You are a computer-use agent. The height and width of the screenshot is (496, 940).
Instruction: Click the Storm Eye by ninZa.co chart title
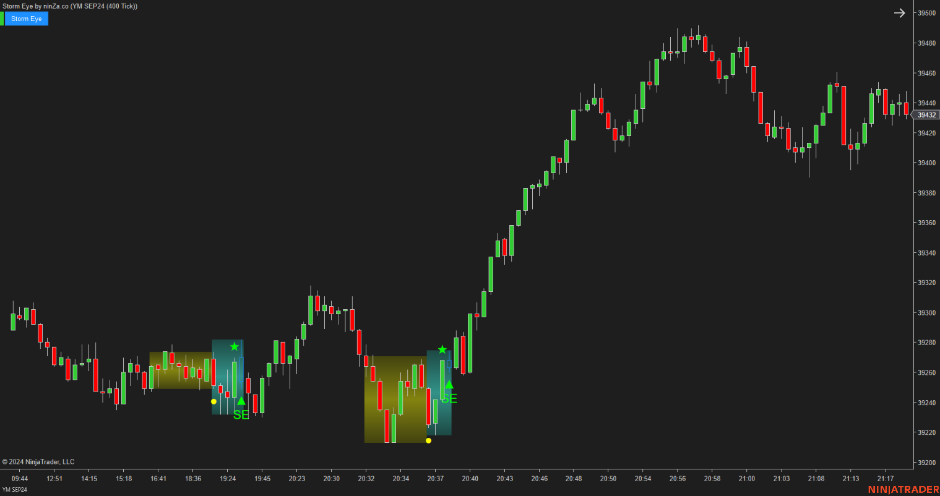[x=69, y=6]
